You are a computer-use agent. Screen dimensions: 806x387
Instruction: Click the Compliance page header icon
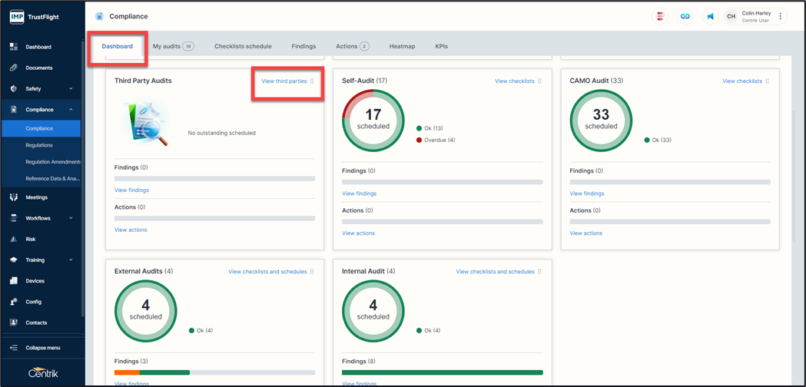pos(99,16)
